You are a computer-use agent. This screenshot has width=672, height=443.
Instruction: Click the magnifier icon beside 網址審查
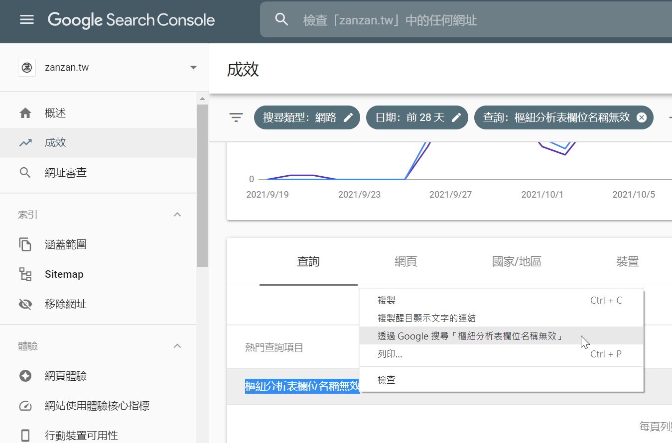point(25,173)
